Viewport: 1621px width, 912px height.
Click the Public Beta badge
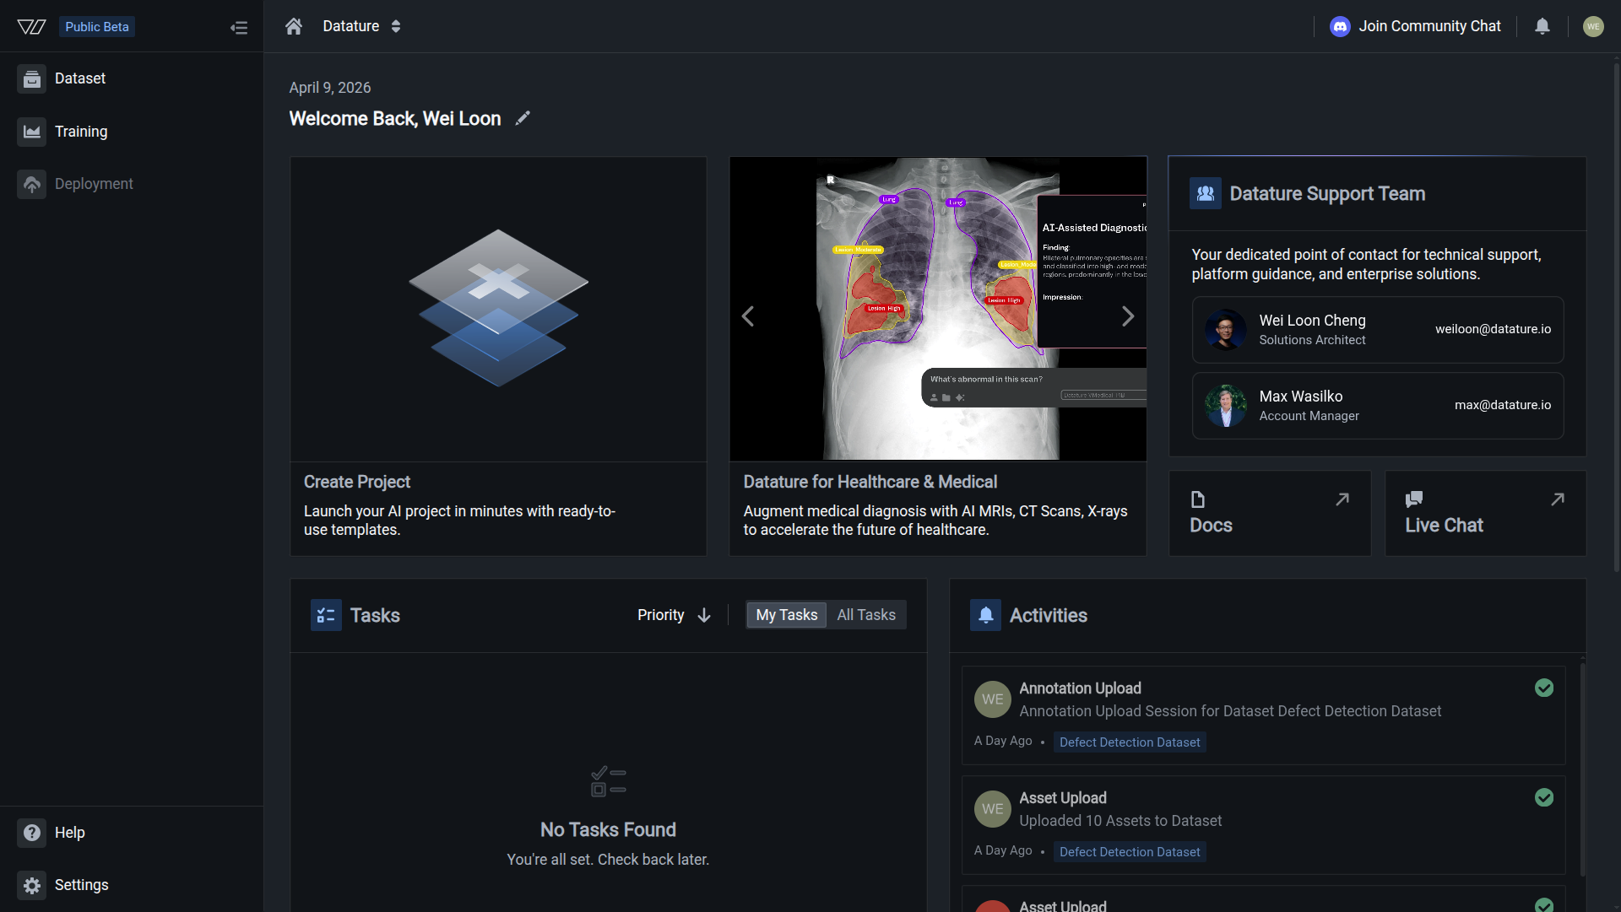point(97,27)
